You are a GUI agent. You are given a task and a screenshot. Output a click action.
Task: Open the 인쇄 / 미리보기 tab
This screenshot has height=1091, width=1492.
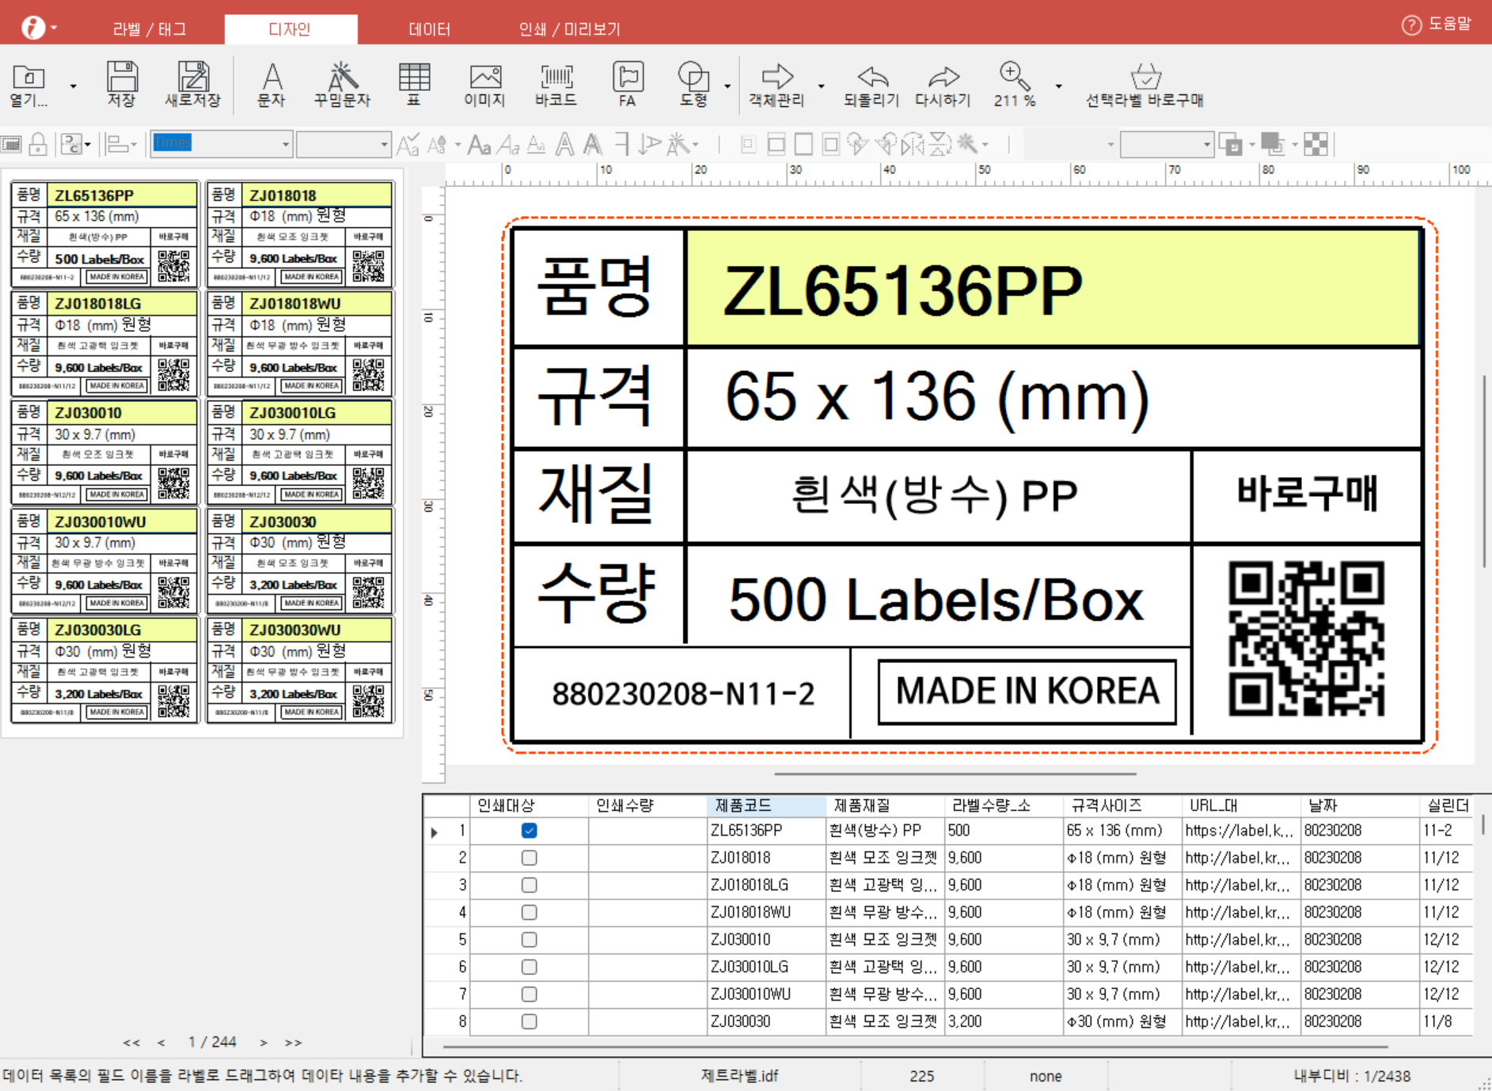click(x=569, y=29)
